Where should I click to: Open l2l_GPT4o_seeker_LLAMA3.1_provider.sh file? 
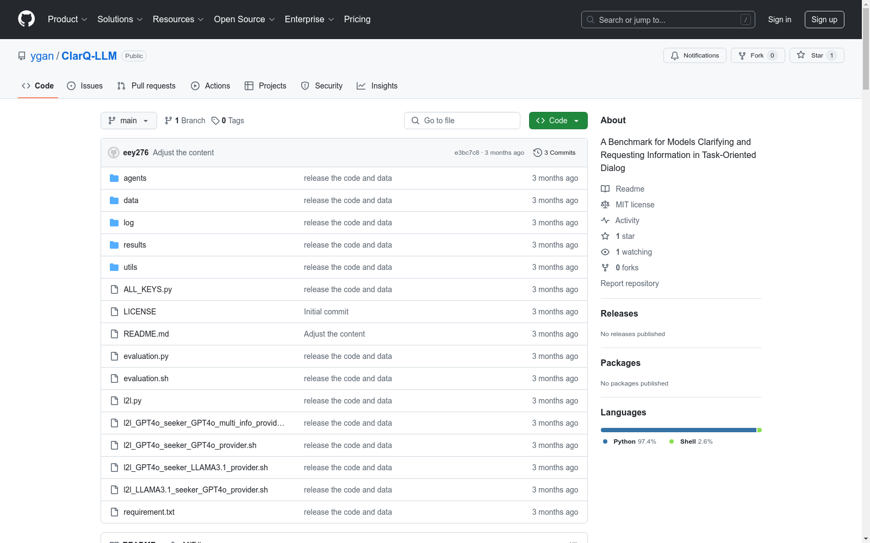[x=196, y=468]
